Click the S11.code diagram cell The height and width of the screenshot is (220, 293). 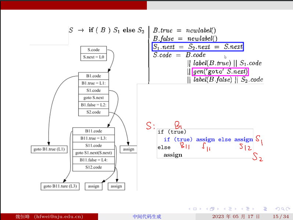pyautogui.click(x=94, y=146)
